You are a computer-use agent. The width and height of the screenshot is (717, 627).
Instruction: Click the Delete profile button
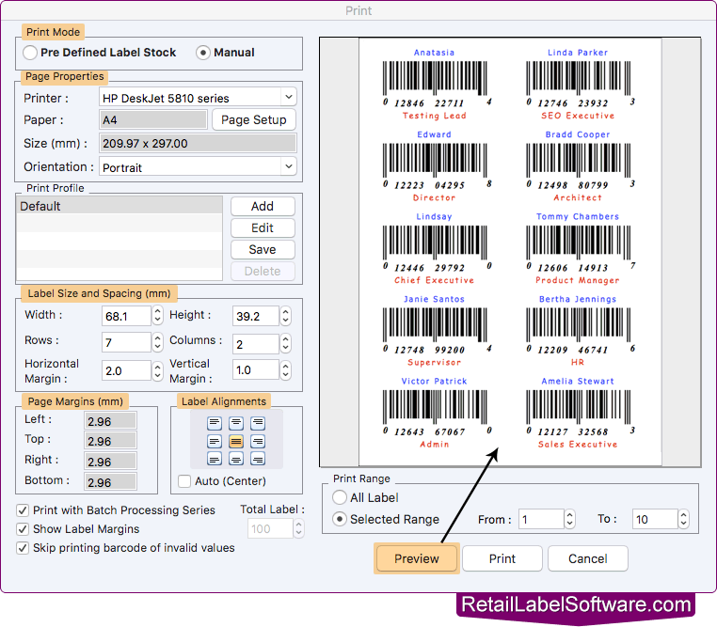pos(263,272)
